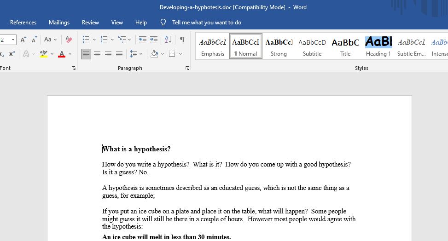Image resolution: width=448 pixels, height=241 pixels.
Task: Open the Help tab
Action: click(x=141, y=22)
